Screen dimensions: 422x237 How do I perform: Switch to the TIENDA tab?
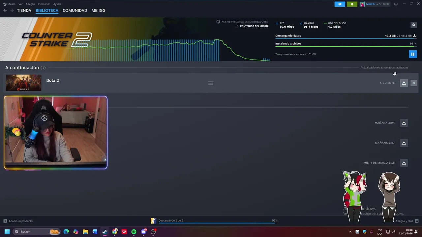click(x=24, y=11)
